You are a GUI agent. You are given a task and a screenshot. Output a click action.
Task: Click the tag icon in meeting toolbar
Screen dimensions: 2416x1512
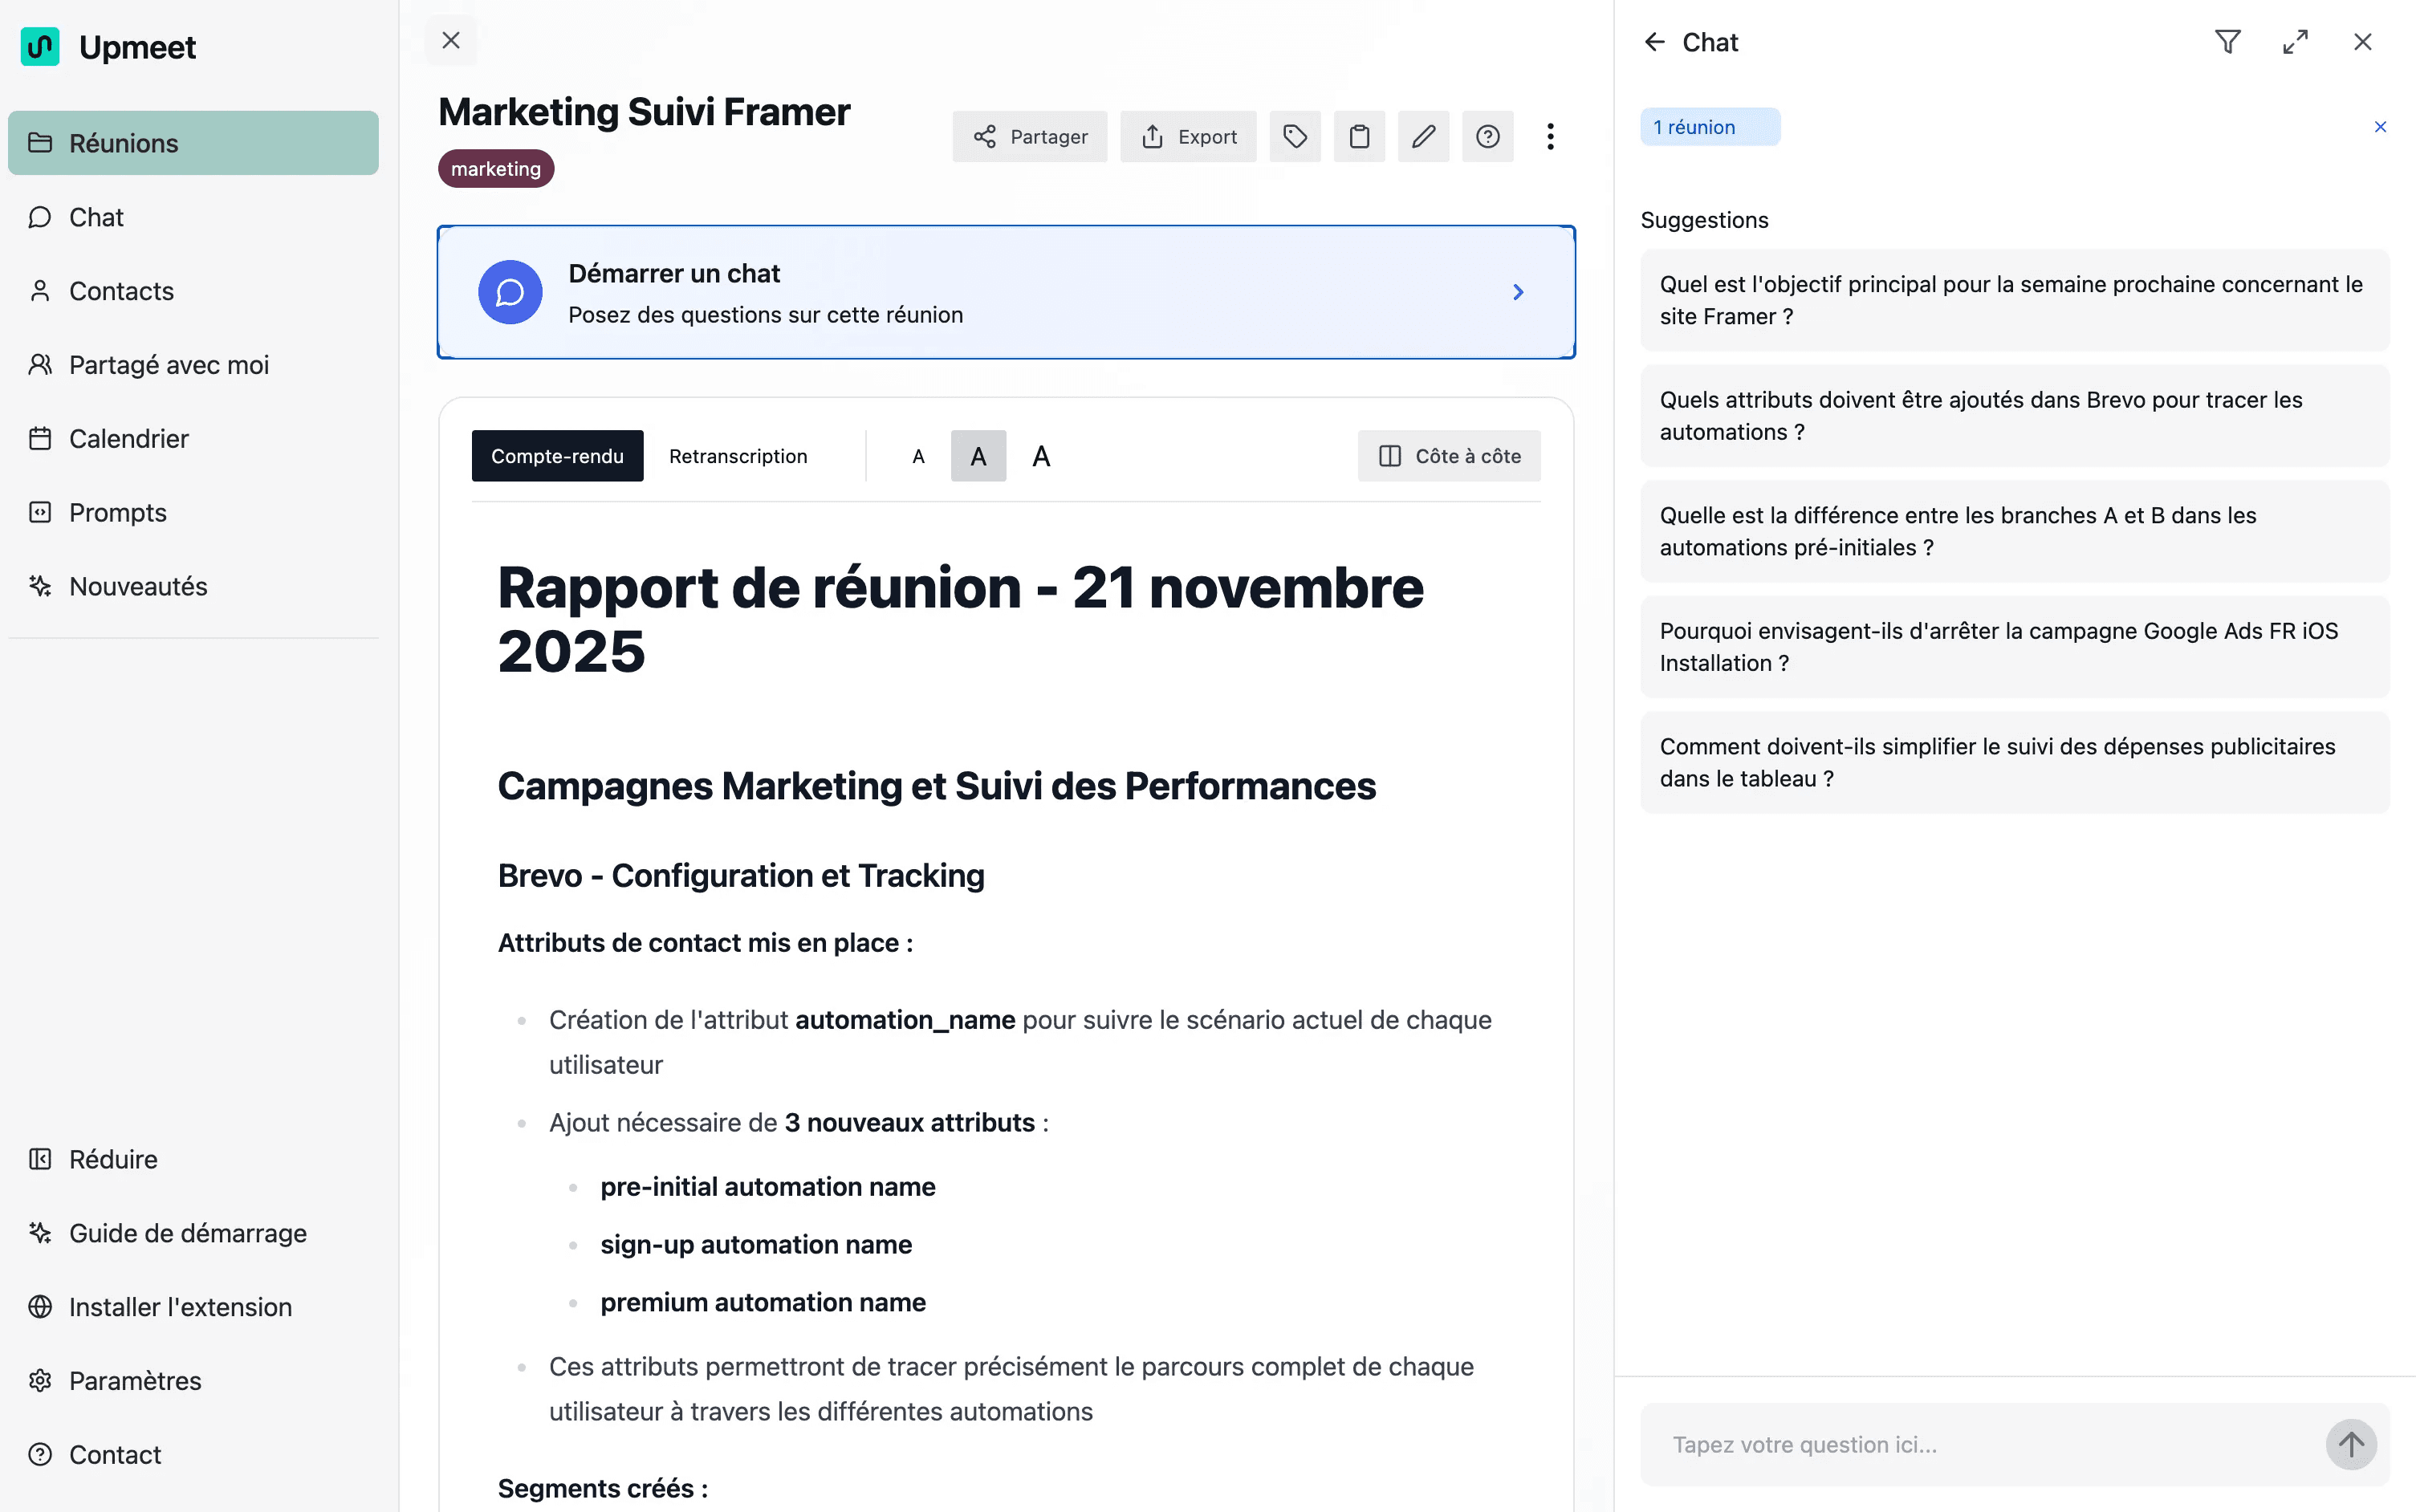[1295, 137]
